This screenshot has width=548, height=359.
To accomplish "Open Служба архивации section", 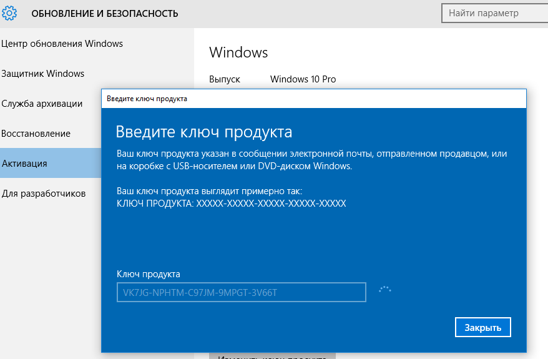I will 42,104.
